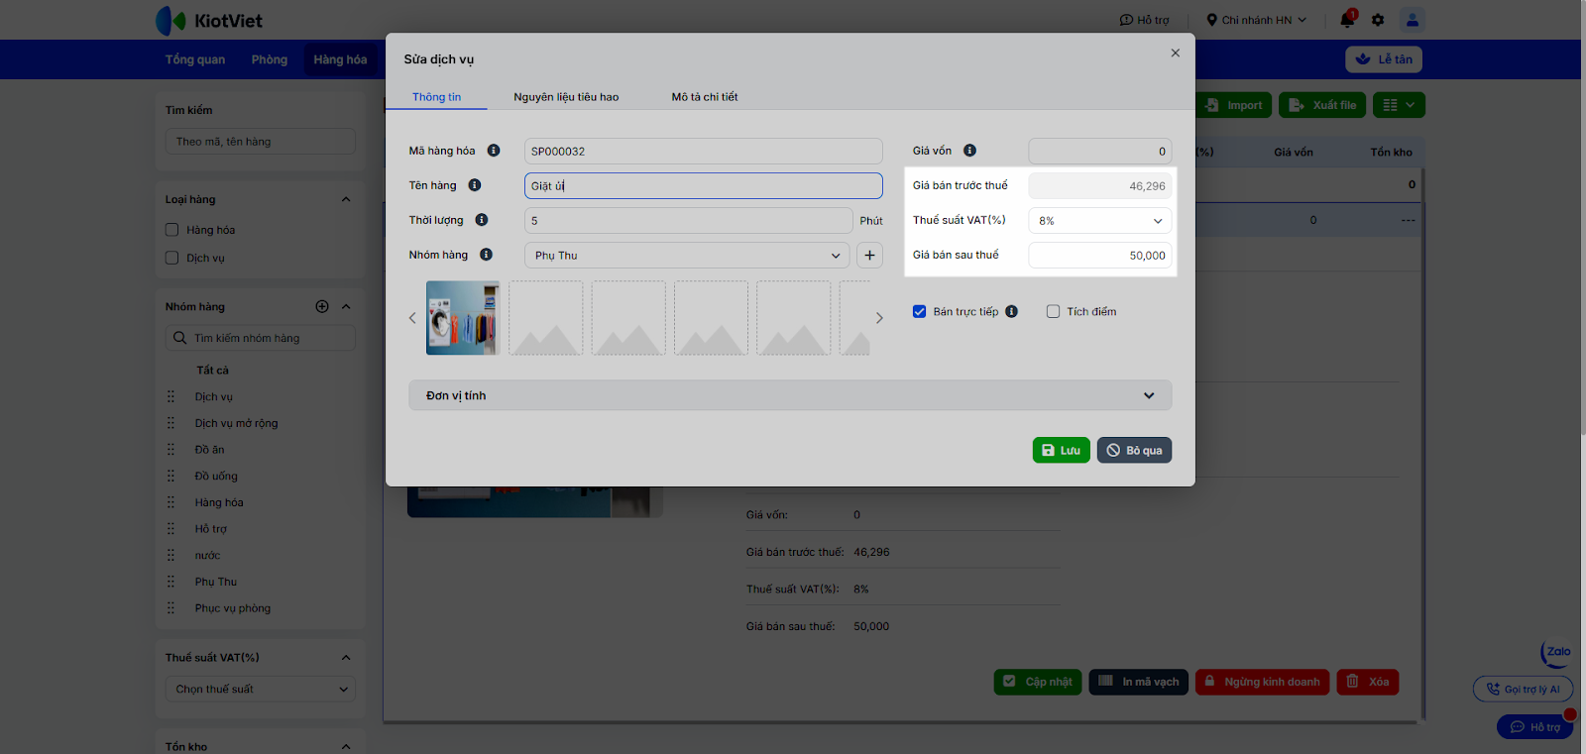Click info icon next to Giá vốn
The width and height of the screenshot is (1586, 754).
coord(969,151)
